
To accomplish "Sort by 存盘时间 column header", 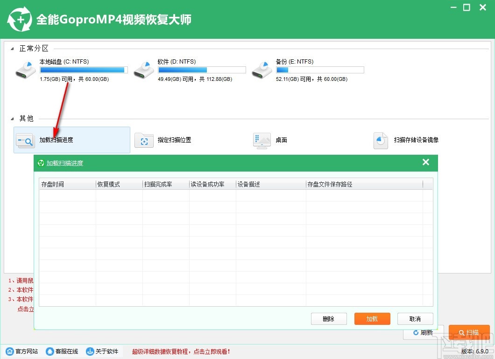I will coord(68,184).
